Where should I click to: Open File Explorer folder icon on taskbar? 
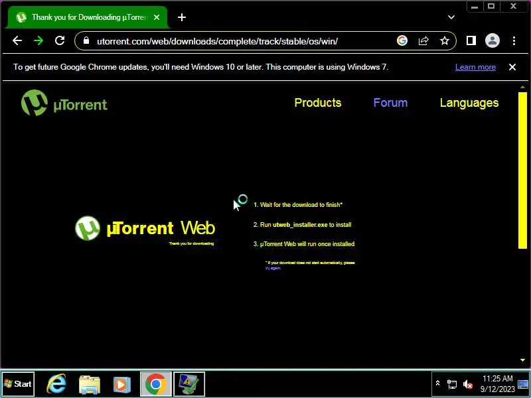pos(90,384)
